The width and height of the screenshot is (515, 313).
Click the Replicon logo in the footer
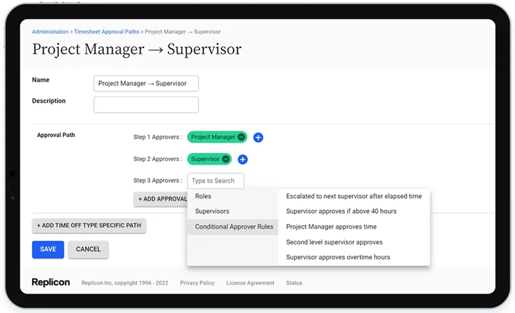point(51,282)
